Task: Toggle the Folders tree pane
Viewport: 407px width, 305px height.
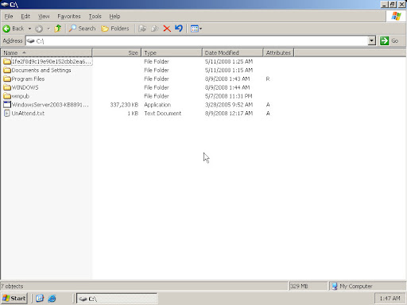Action: point(115,29)
